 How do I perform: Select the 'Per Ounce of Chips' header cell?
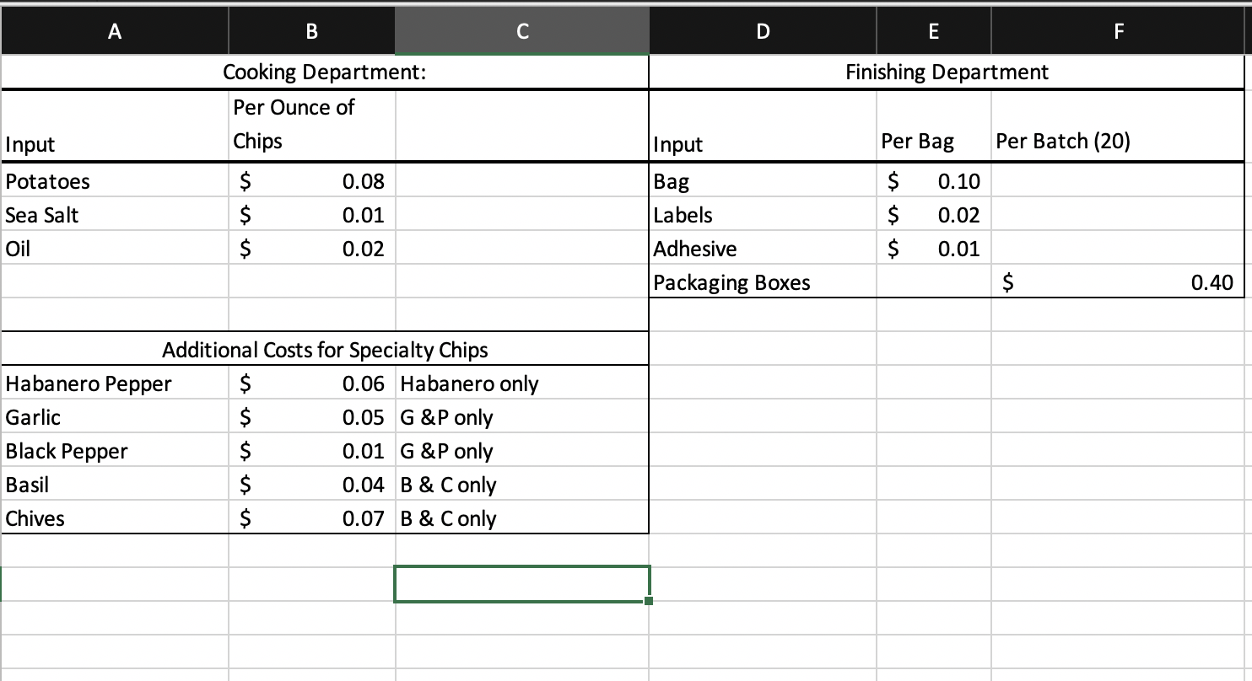pos(311,125)
